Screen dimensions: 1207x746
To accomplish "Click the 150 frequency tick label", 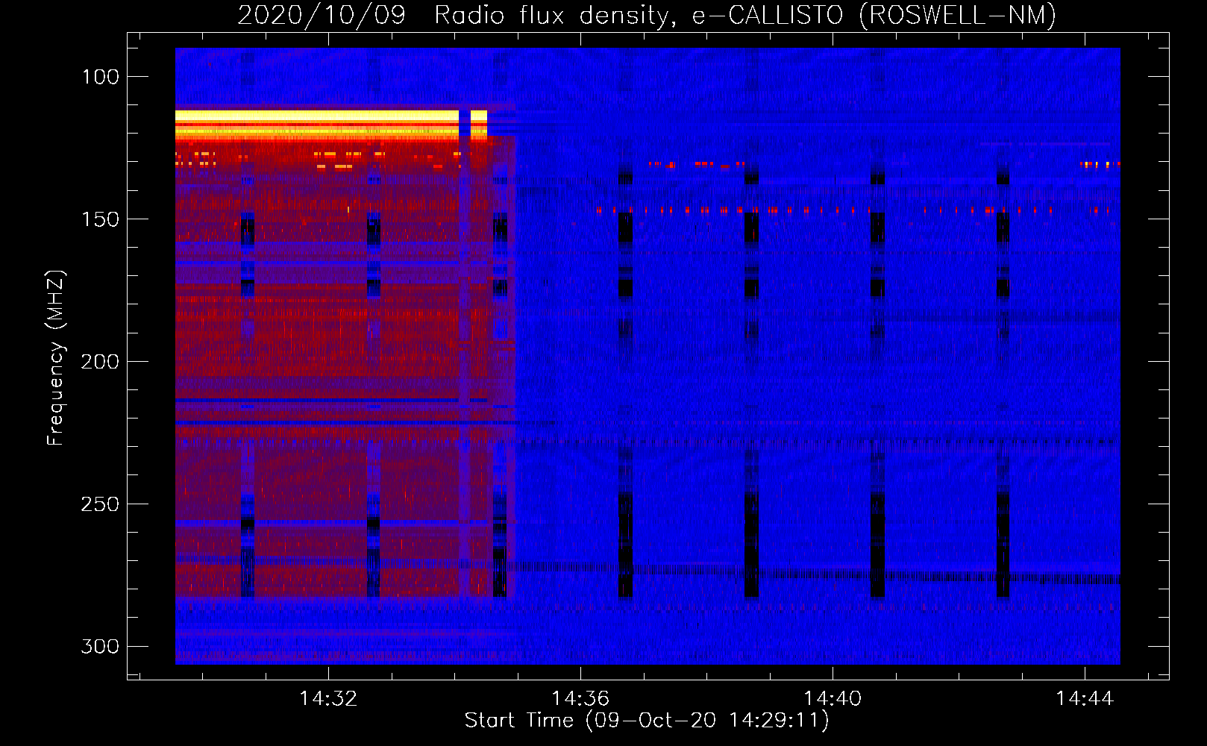I will pos(100,219).
